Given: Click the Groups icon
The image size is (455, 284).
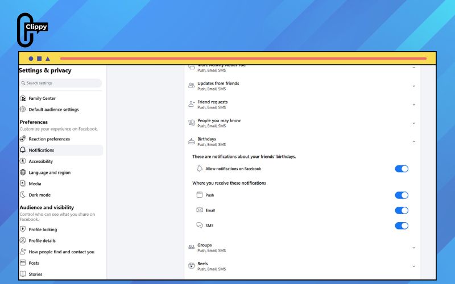Looking at the screenshot, I should [x=192, y=247].
